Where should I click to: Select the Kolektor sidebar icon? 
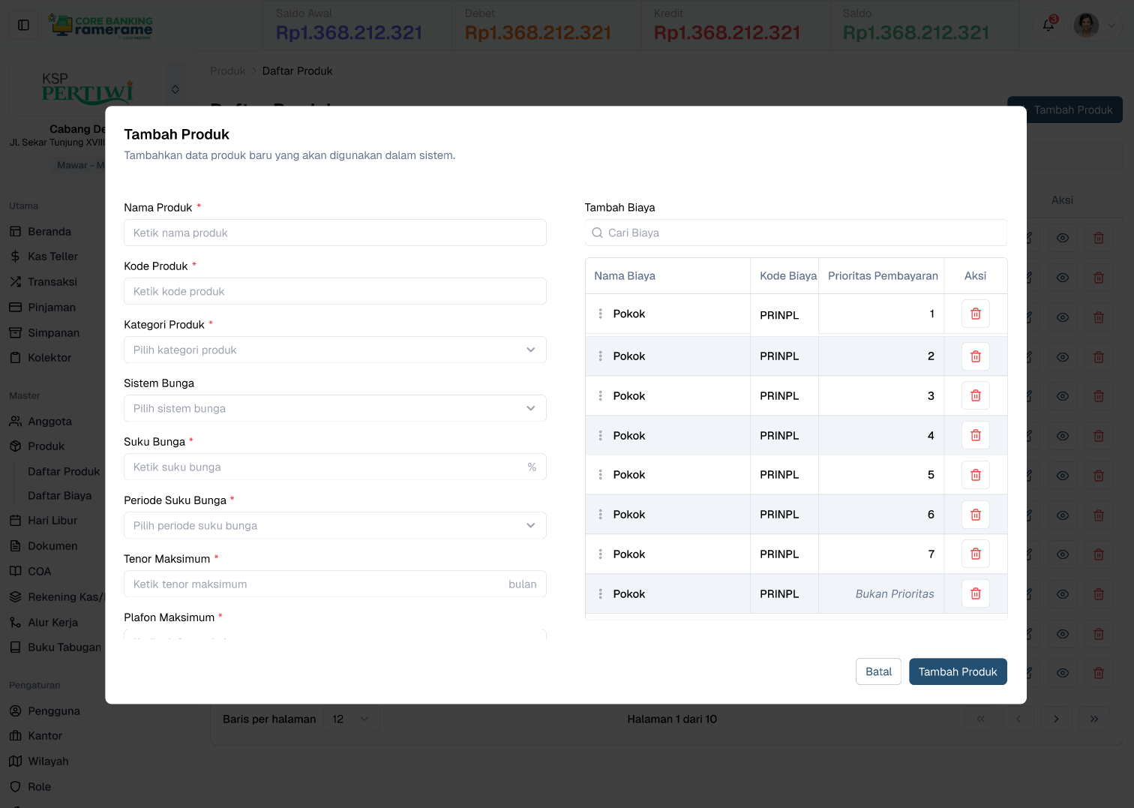click(x=16, y=357)
